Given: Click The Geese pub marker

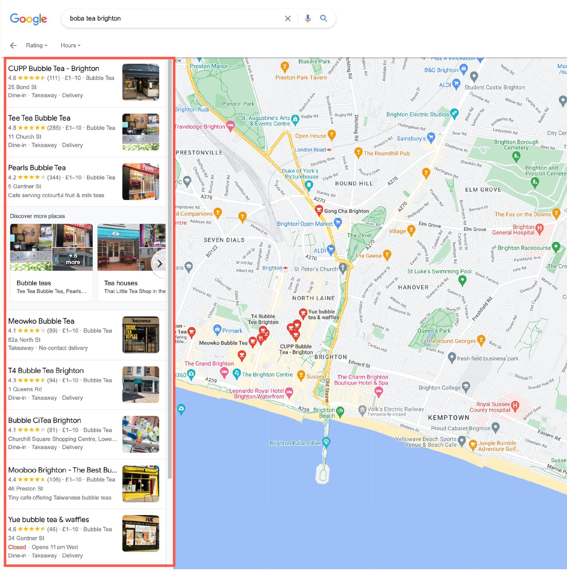Looking at the screenshot, I should point(387,255).
